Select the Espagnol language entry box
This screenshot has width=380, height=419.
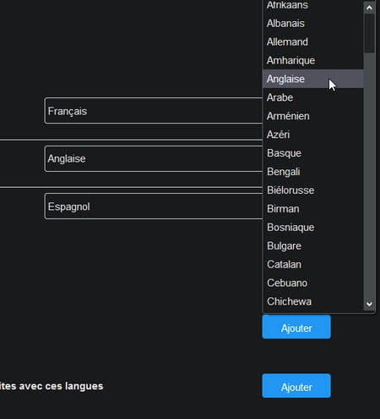click(154, 207)
